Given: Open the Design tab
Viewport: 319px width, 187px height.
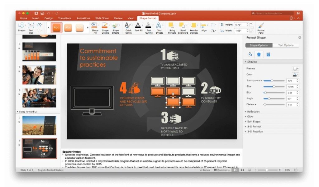Looking at the screenshot, I should (49, 18).
